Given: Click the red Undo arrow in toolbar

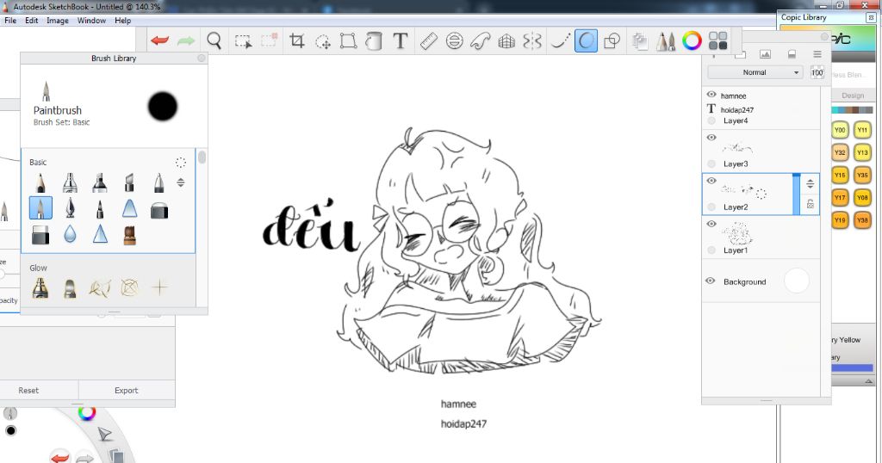Looking at the screenshot, I should coord(160,40).
